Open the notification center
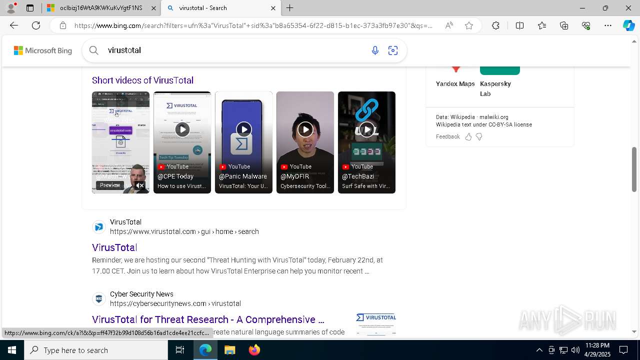This screenshot has height=360, width=640. click(x=623, y=350)
